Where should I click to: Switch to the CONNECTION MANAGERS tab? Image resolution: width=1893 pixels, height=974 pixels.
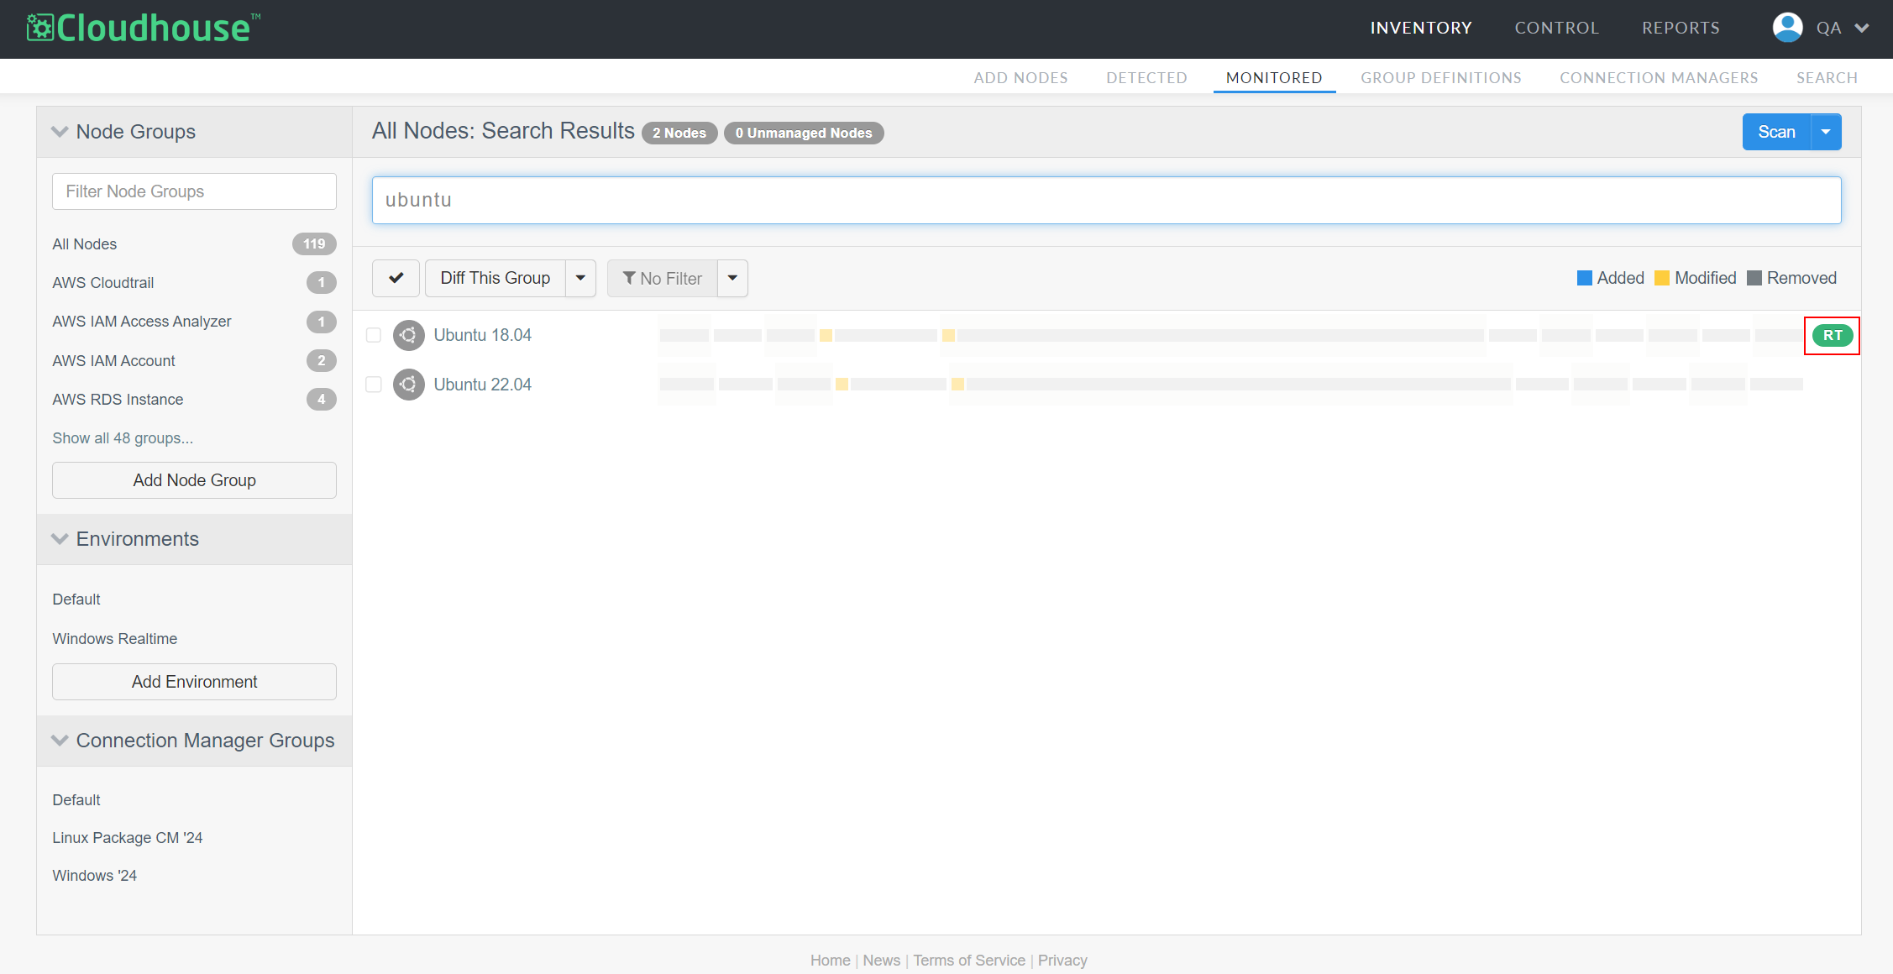(x=1659, y=78)
